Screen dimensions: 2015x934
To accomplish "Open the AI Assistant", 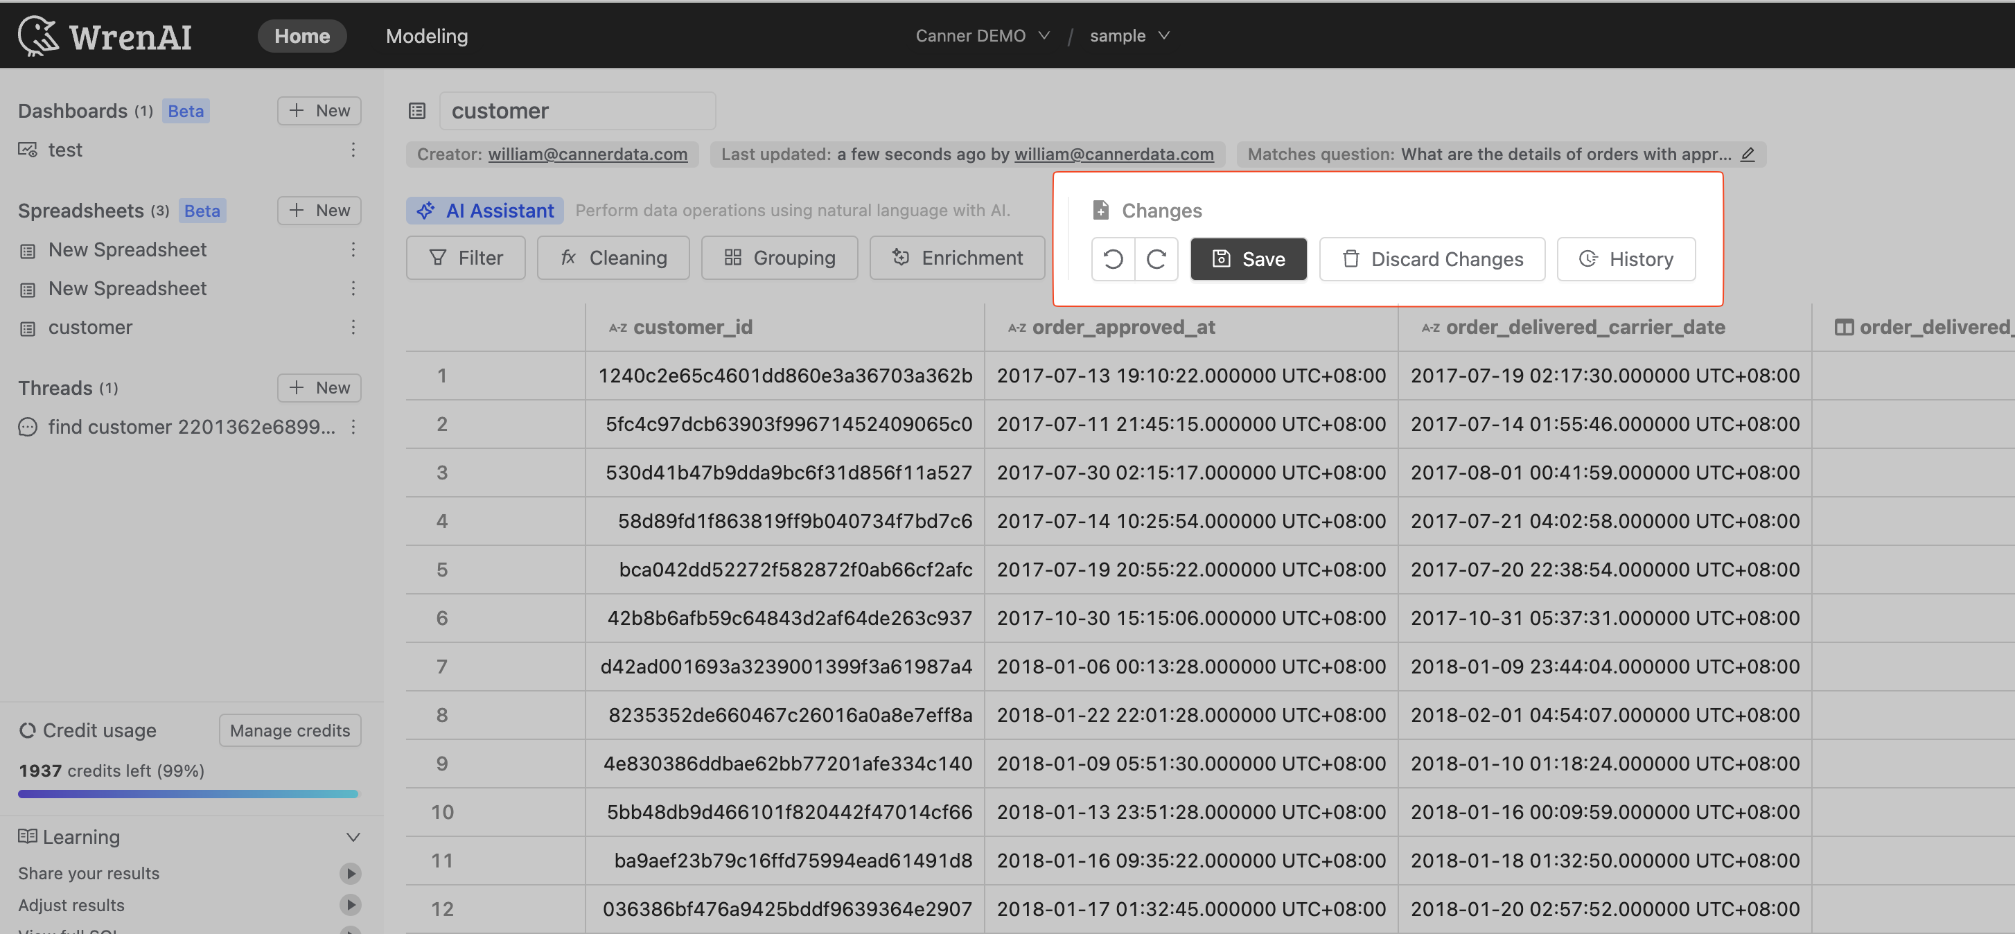I will coord(485,211).
